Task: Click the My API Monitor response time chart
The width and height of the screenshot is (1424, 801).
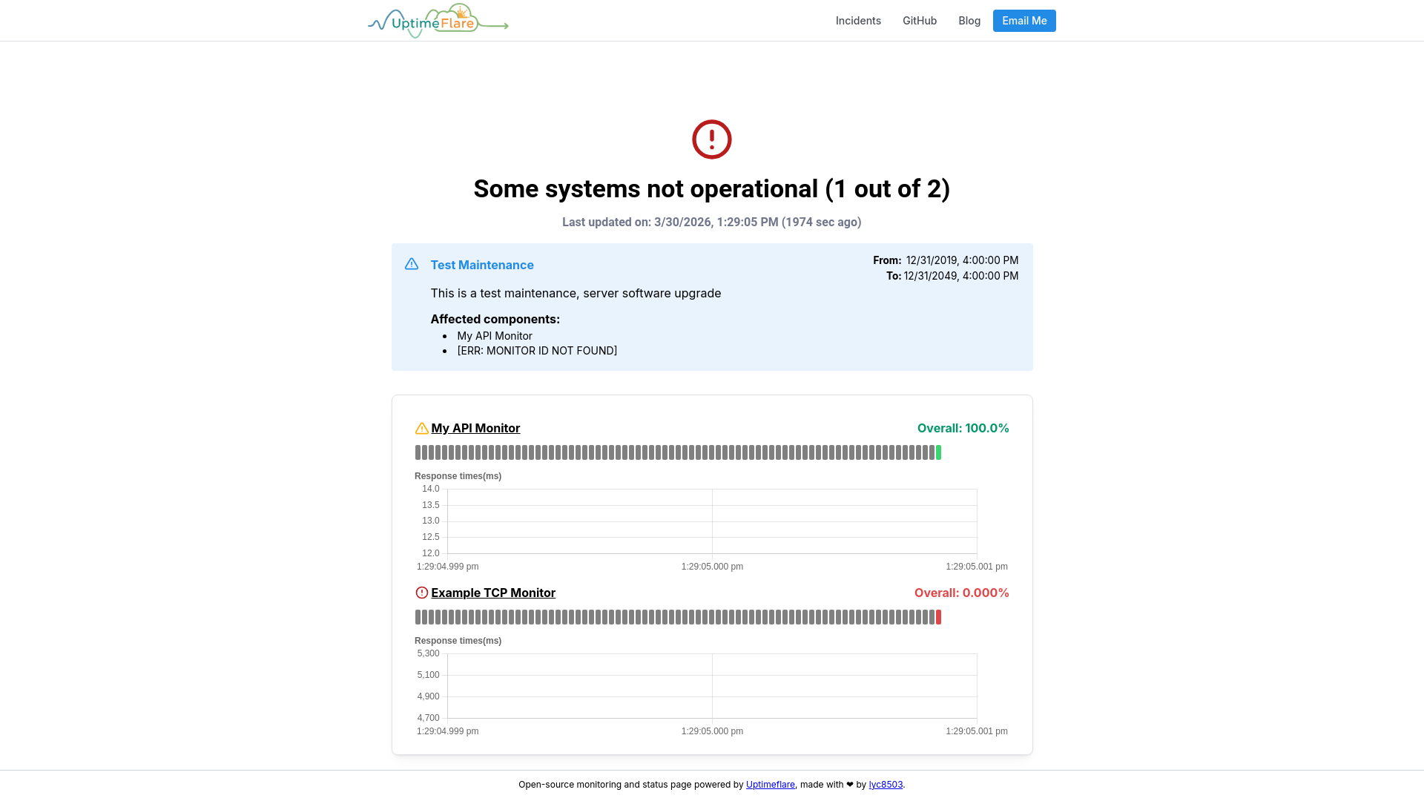Action: [712, 521]
